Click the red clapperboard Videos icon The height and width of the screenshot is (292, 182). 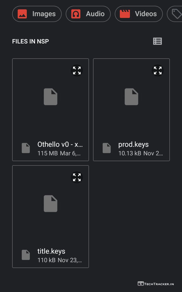125,14
